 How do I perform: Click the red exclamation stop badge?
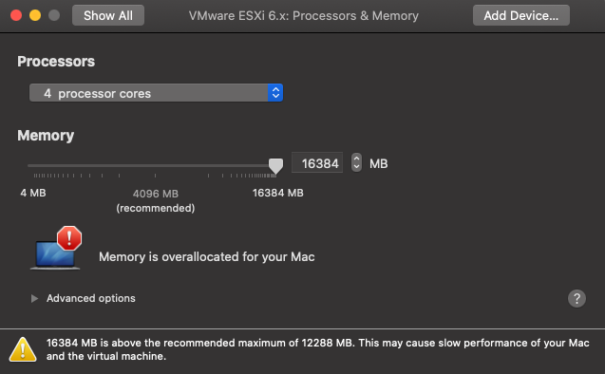[69, 238]
